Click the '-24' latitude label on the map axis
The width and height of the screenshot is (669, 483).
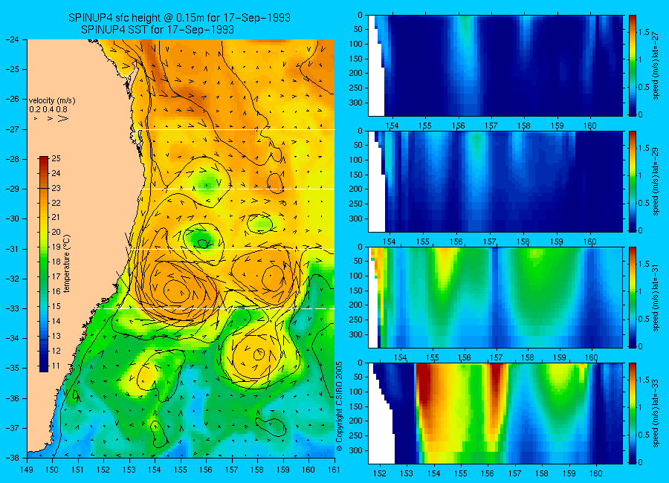pyautogui.click(x=12, y=39)
